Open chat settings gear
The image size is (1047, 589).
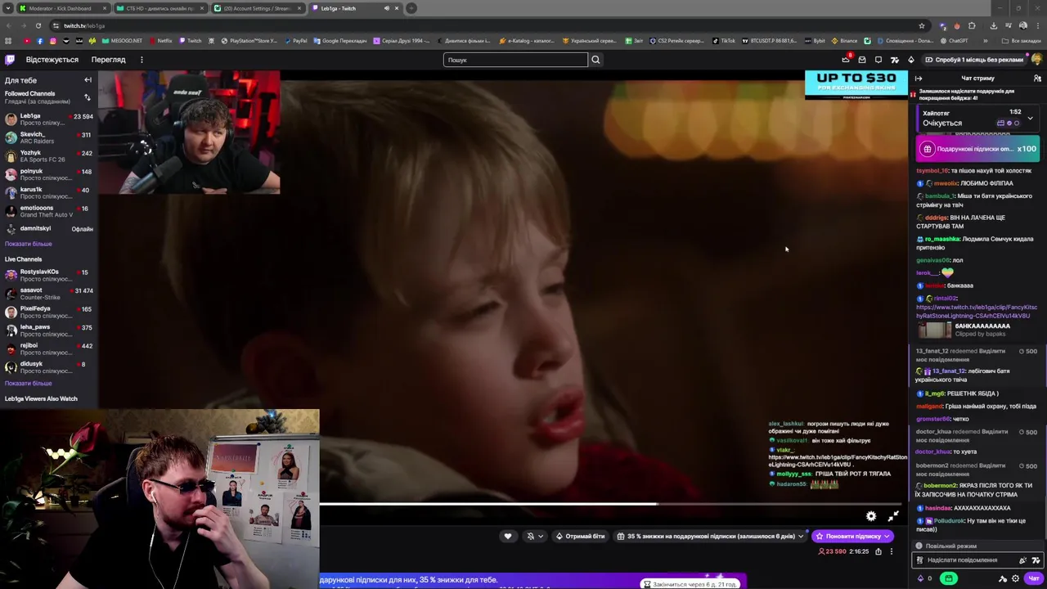[x=1016, y=578]
